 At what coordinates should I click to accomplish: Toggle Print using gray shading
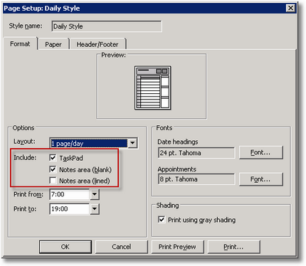(162, 220)
